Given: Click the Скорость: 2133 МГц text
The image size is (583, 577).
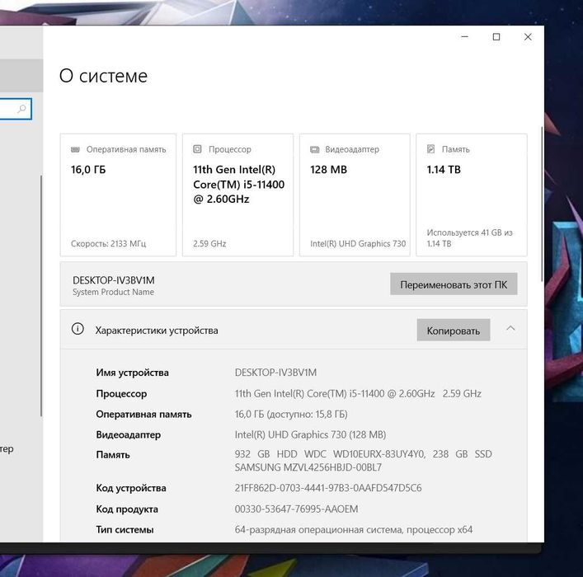Looking at the screenshot, I should [x=108, y=244].
